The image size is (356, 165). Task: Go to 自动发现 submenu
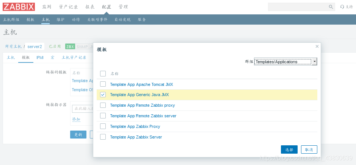(x=122, y=20)
